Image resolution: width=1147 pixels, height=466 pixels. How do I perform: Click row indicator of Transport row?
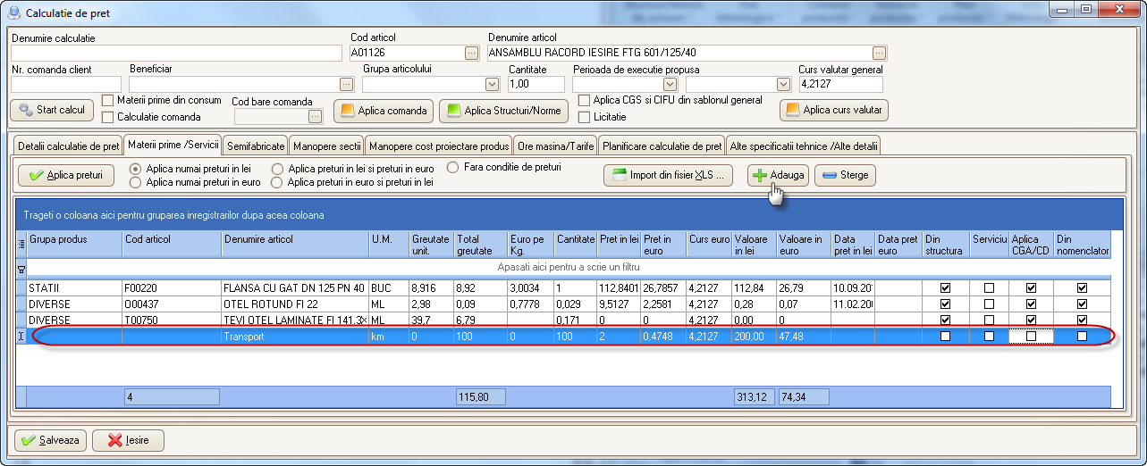pos(21,337)
